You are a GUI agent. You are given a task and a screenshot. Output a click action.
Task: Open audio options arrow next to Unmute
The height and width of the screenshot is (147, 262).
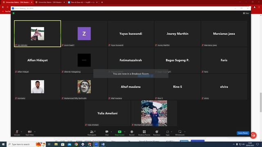pyautogui.click(x=21, y=132)
